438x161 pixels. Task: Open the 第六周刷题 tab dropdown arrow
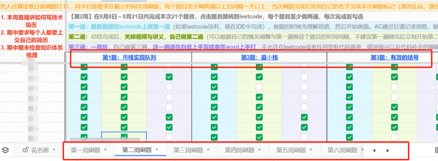coord(362,150)
